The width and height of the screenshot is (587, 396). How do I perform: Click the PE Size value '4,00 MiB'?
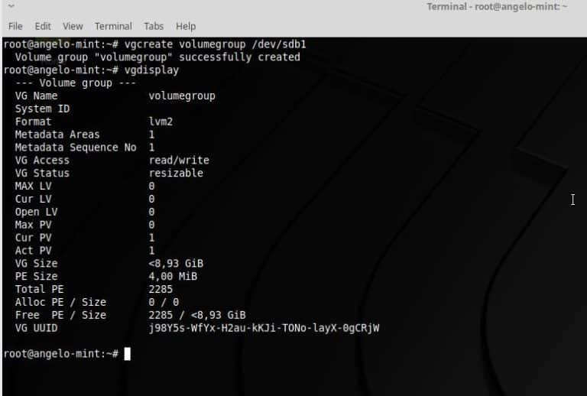click(x=173, y=277)
